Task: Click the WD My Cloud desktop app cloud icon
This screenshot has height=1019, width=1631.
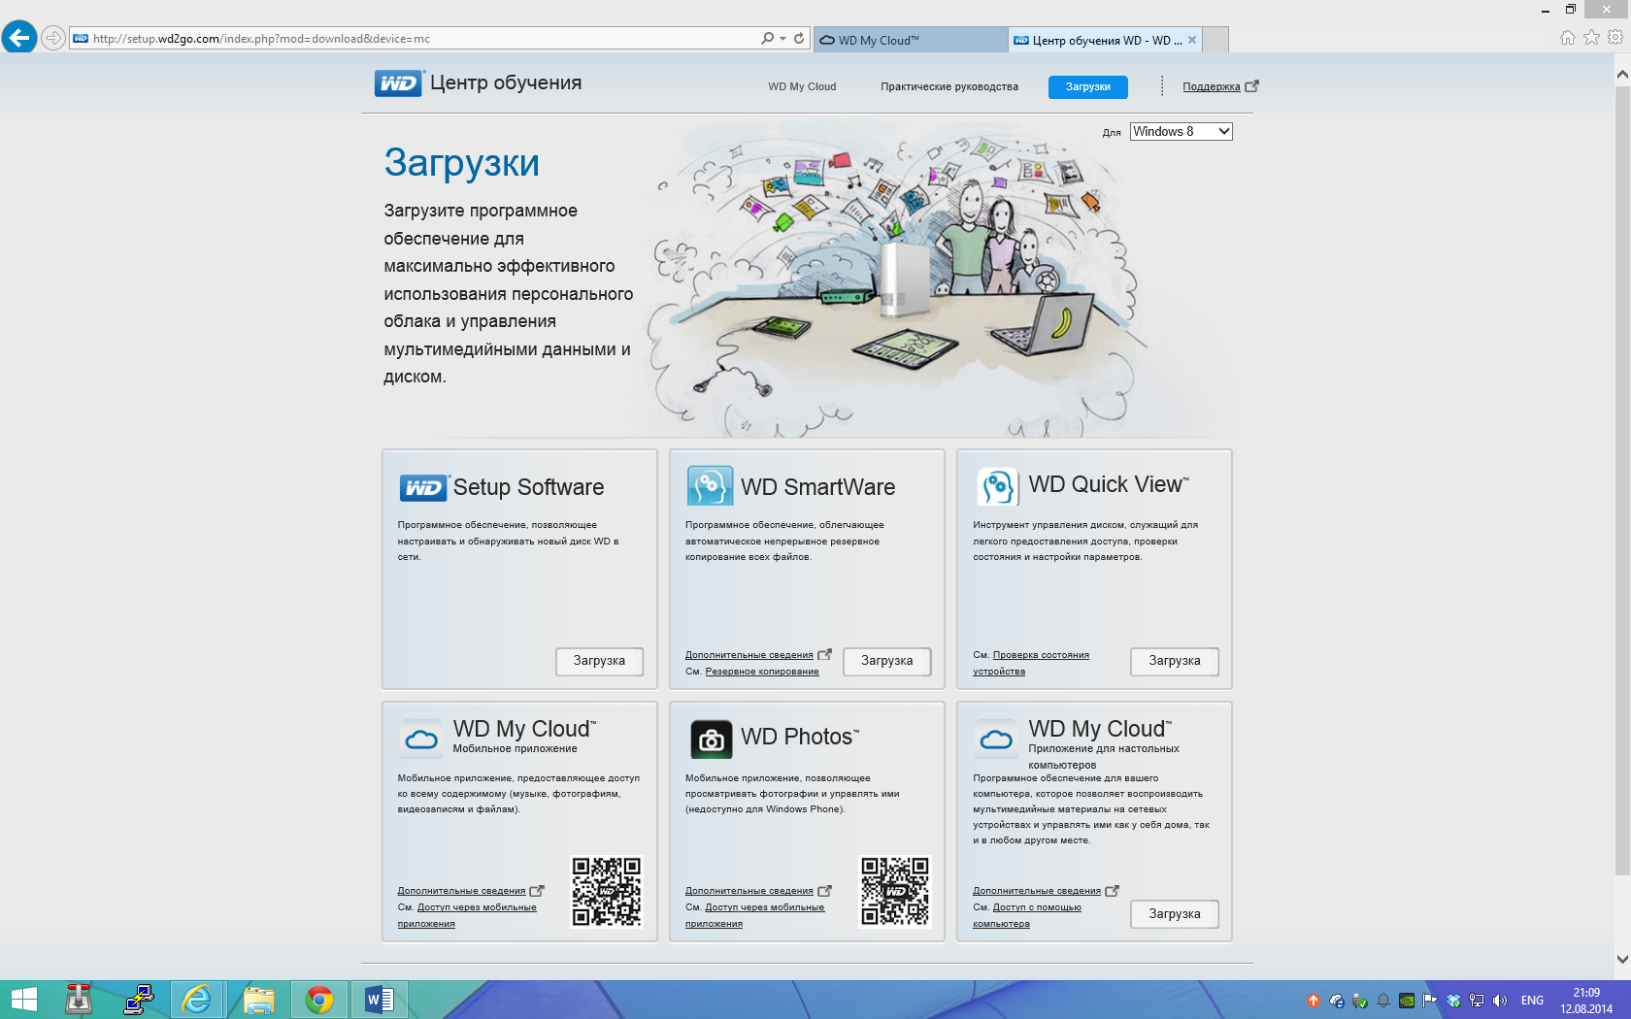Action: tap(996, 740)
